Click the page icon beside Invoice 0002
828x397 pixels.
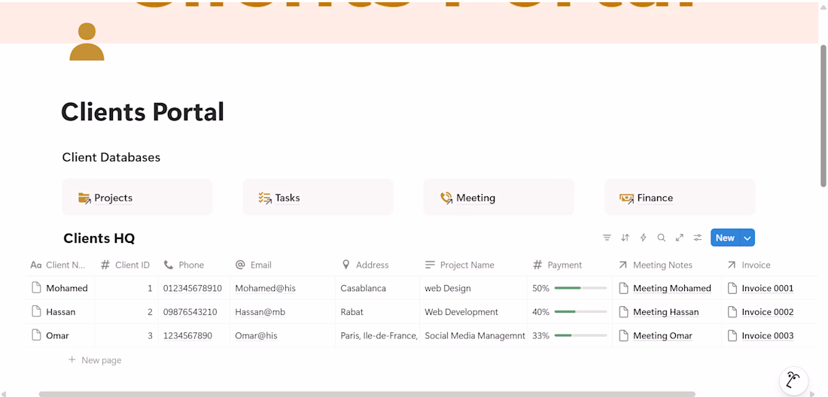(732, 311)
